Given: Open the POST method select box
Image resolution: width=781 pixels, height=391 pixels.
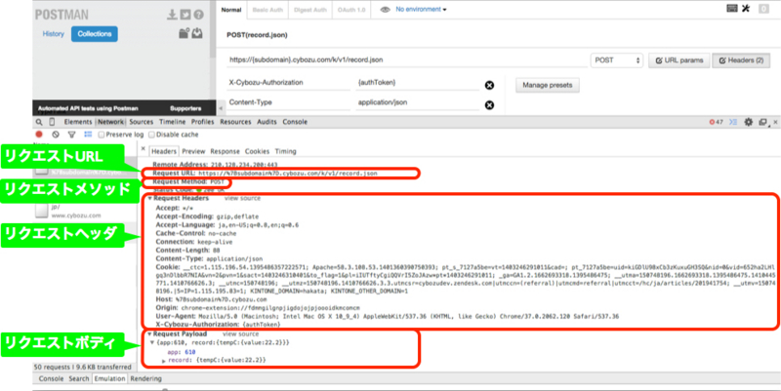Looking at the screenshot, I should [617, 60].
